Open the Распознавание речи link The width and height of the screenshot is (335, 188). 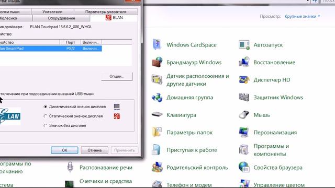106,168
